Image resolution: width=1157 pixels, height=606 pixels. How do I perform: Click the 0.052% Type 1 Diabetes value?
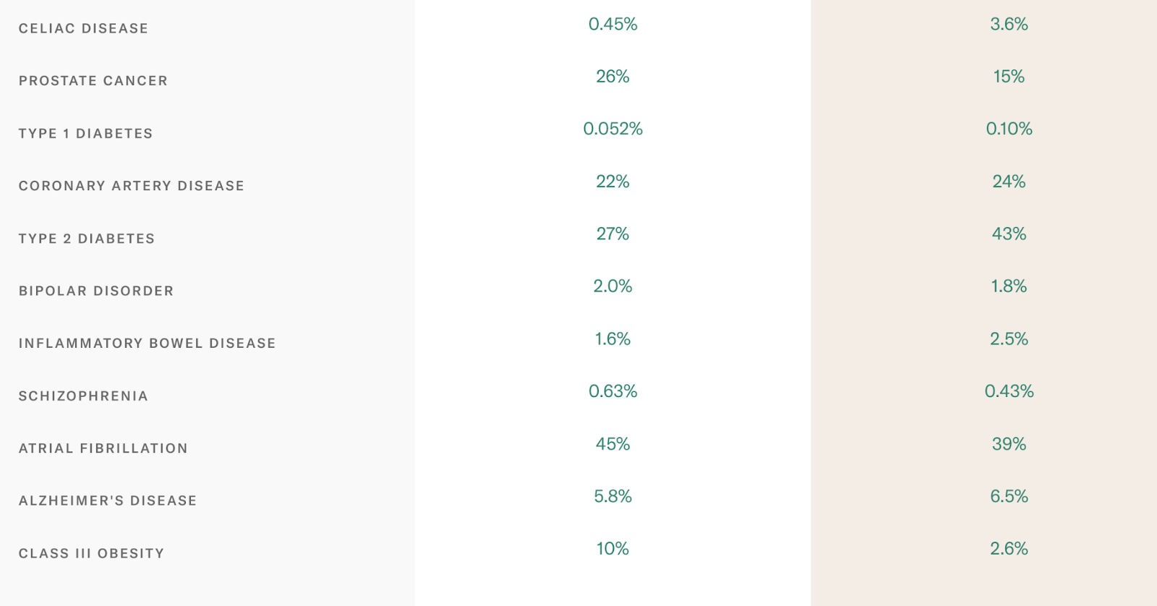[612, 129]
